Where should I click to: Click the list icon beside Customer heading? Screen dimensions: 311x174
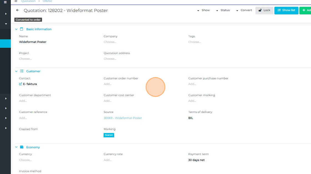(x=22, y=71)
